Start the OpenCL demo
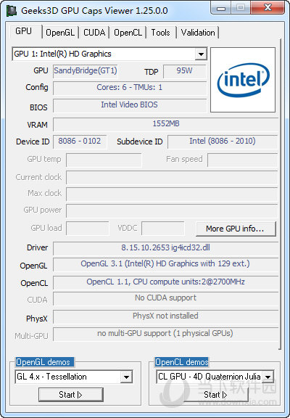 (216, 395)
